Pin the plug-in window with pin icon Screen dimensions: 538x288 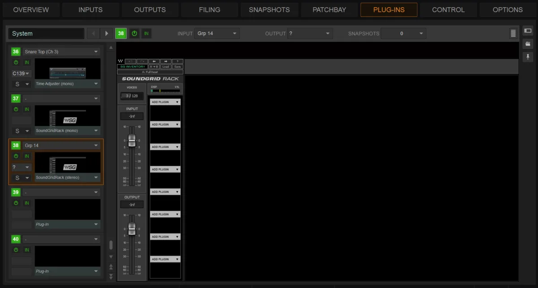[527, 57]
